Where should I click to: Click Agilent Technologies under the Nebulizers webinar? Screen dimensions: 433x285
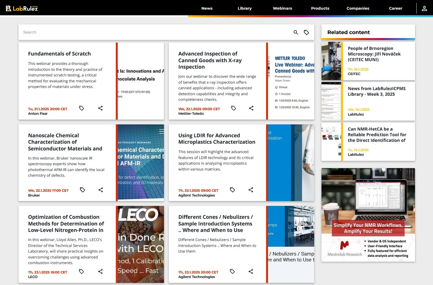click(197, 277)
